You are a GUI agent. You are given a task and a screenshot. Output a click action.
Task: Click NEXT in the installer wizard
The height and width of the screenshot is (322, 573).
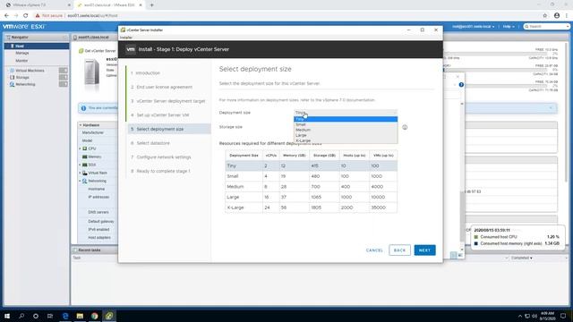coord(424,250)
